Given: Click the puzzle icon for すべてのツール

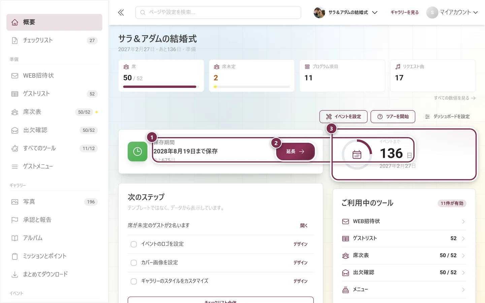Looking at the screenshot, I should click(15, 148).
